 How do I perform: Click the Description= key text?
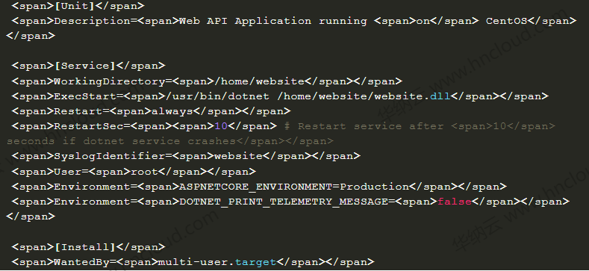(96, 21)
